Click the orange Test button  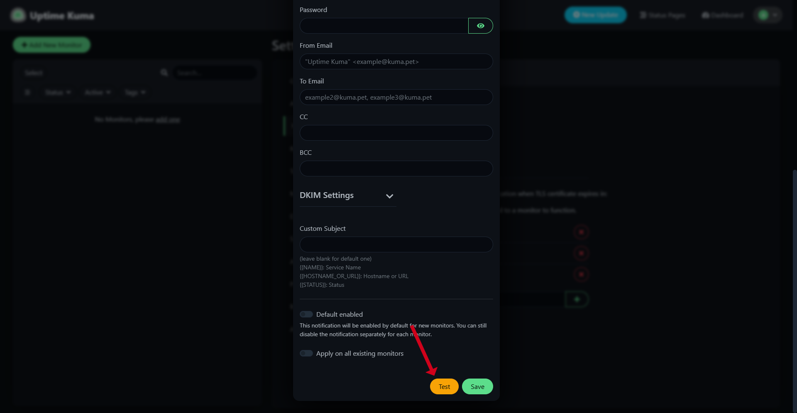[x=444, y=386]
